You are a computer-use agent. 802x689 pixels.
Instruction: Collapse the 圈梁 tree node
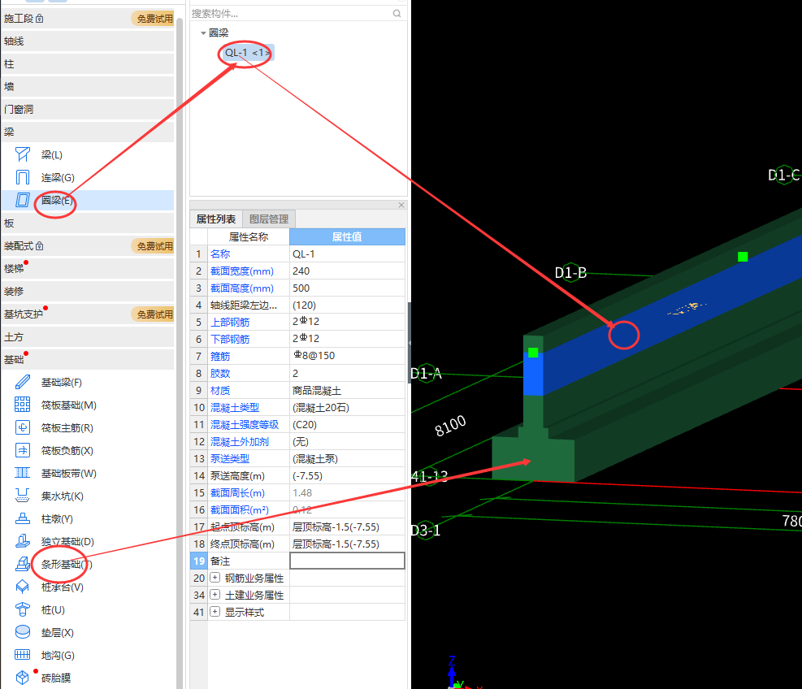click(x=203, y=33)
